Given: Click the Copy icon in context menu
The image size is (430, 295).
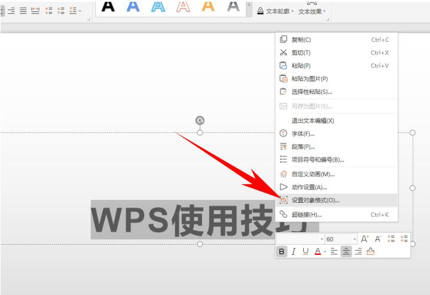Looking at the screenshot, I should (x=283, y=39).
